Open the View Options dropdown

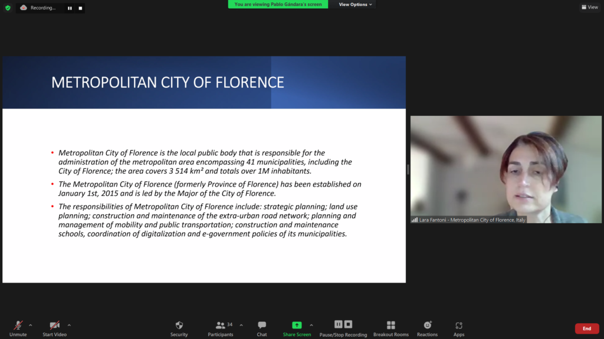coord(356,4)
